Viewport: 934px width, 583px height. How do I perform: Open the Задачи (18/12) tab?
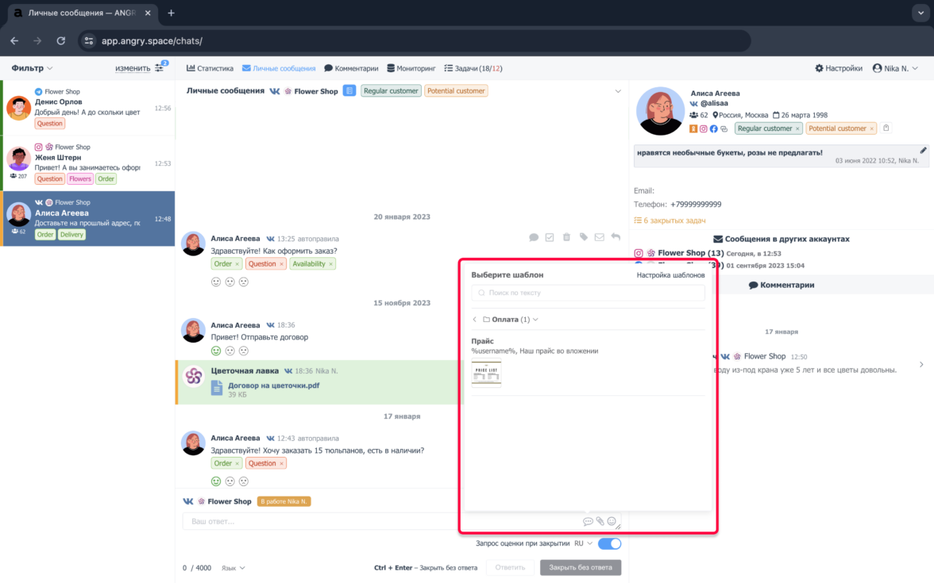tap(473, 68)
